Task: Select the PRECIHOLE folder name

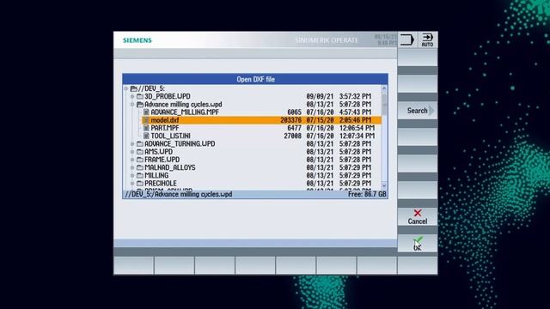Action: [x=161, y=184]
